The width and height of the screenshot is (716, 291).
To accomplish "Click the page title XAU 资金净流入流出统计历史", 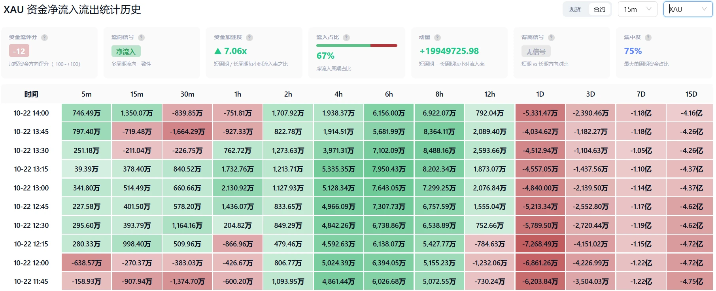I will [x=72, y=9].
